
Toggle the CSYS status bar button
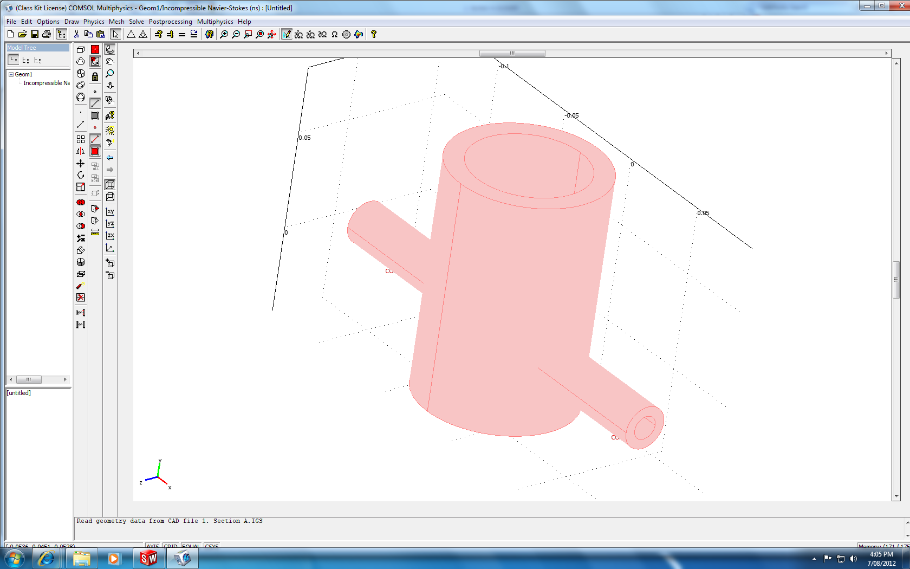[212, 546]
